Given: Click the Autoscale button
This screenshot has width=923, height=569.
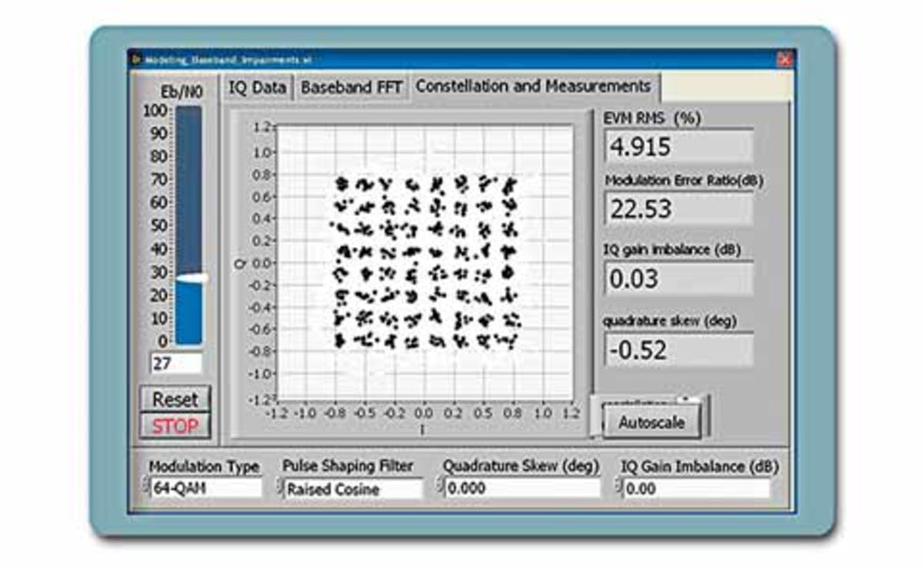Looking at the screenshot, I should pos(654,421).
